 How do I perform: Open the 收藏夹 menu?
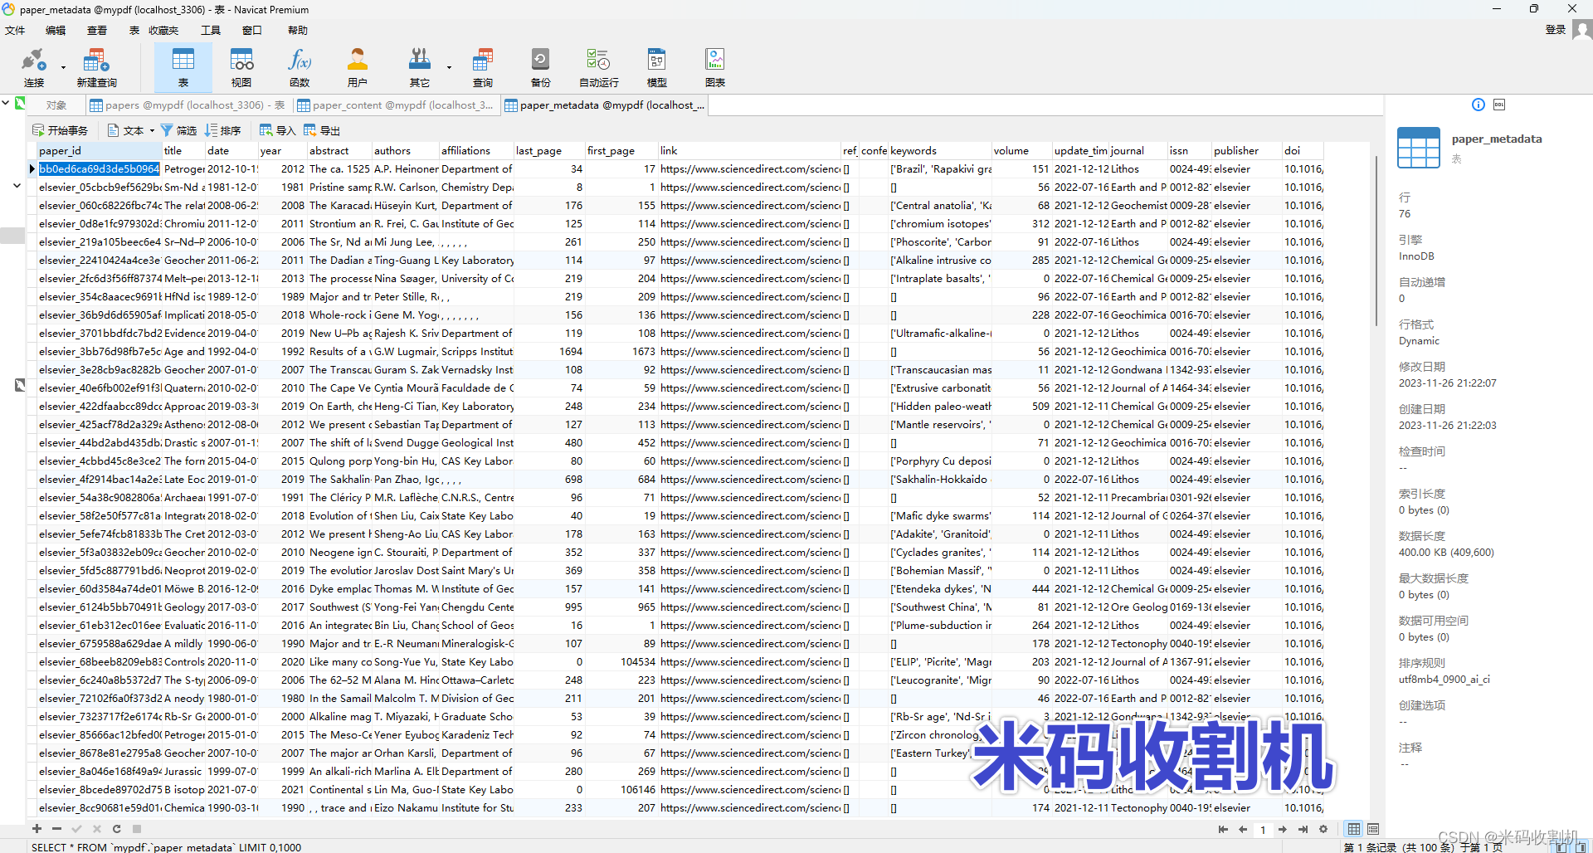163,31
